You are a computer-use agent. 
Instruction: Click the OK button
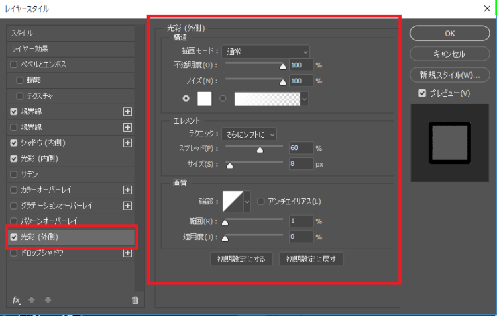[449, 34]
